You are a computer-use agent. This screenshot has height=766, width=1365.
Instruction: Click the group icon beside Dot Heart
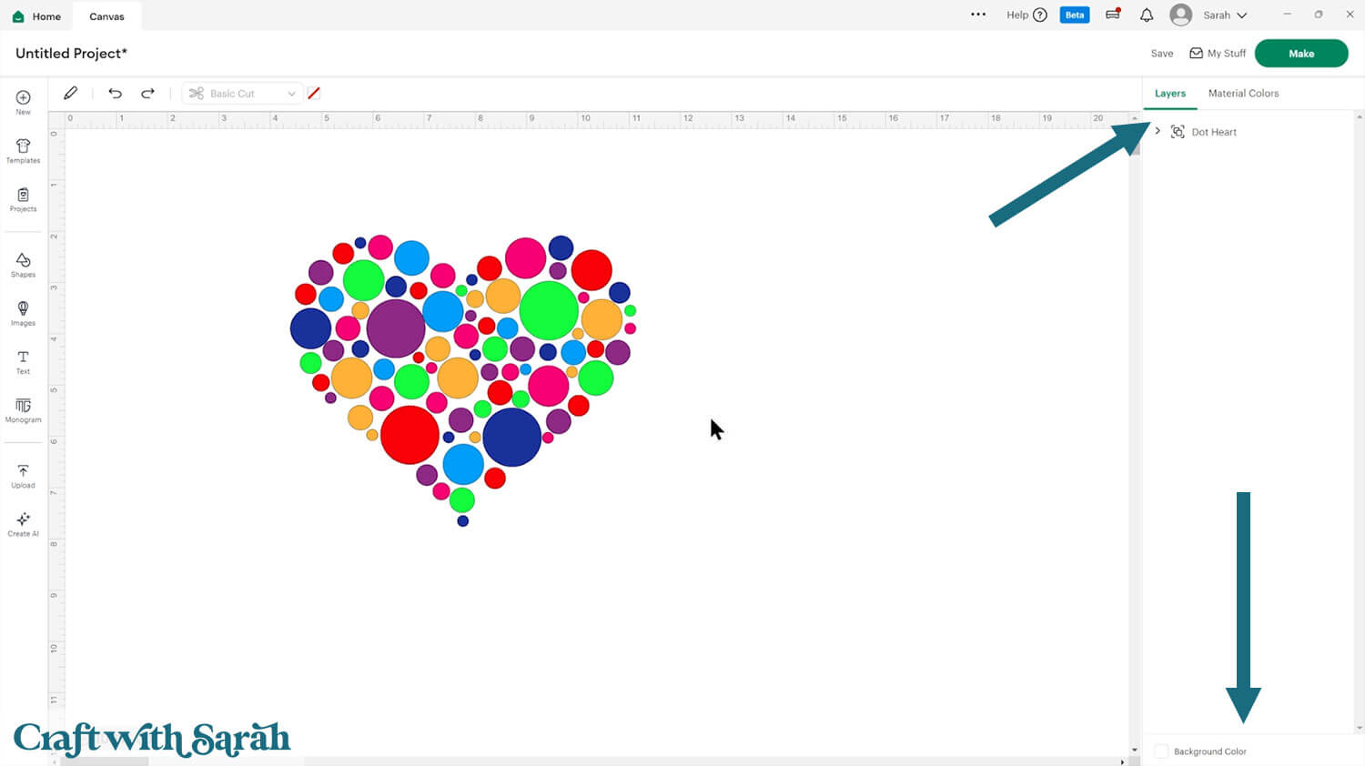(1178, 132)
